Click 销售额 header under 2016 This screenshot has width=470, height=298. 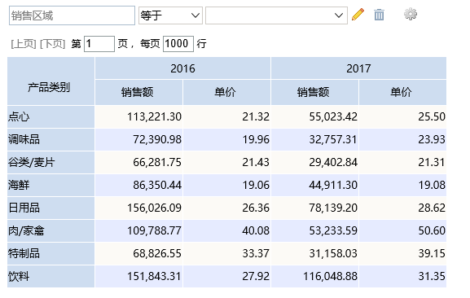[x=138, y=92]
